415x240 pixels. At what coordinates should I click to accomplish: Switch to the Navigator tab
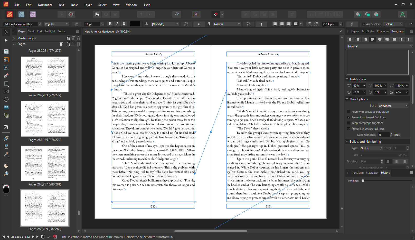pos(372,173)
